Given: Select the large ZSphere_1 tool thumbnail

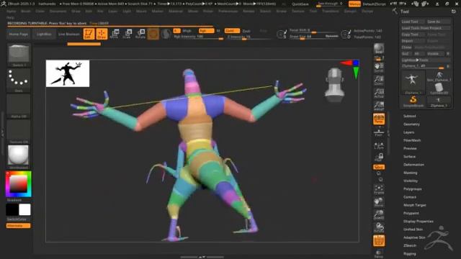Looking at the screenshot, I should 413,83.
